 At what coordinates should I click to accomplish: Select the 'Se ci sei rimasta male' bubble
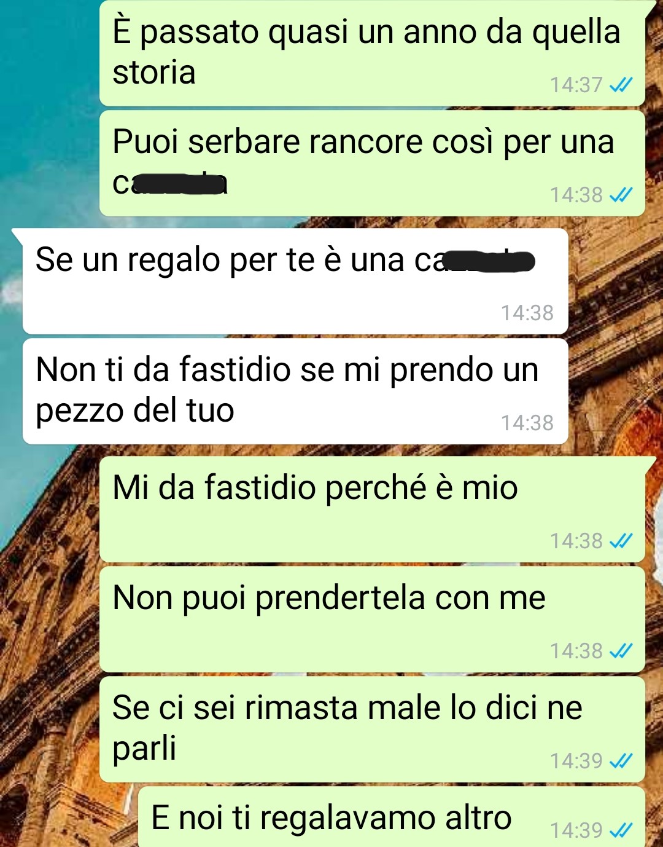point(372,730)
